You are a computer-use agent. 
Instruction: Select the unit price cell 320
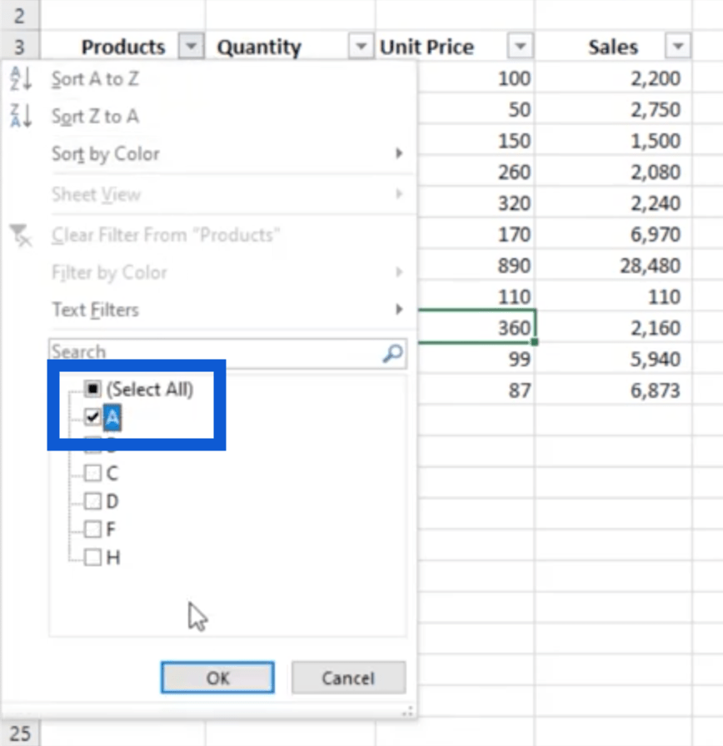click(476, 203)
